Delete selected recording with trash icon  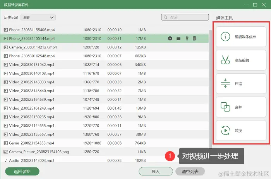(194, 38)
